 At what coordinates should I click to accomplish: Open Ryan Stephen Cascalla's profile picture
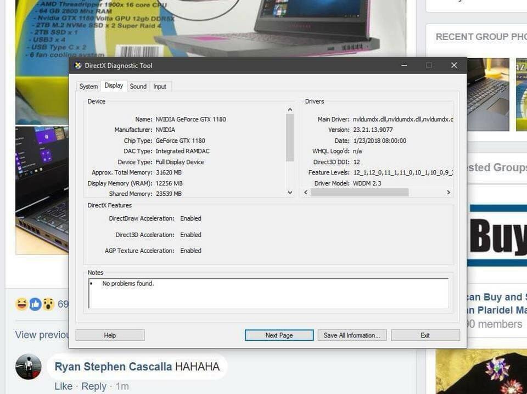28,367
